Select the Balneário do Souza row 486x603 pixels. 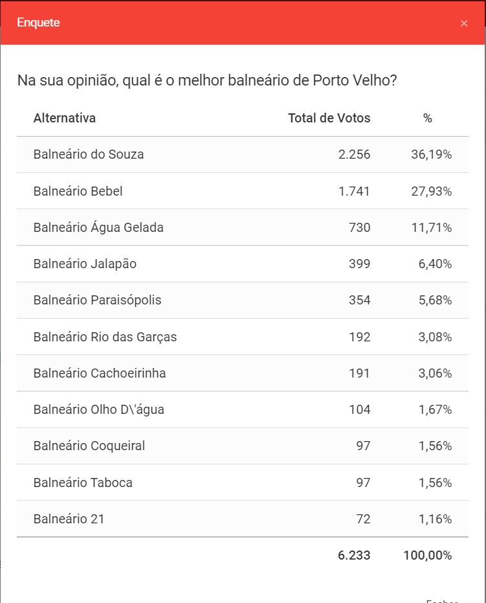pos(89,155)
